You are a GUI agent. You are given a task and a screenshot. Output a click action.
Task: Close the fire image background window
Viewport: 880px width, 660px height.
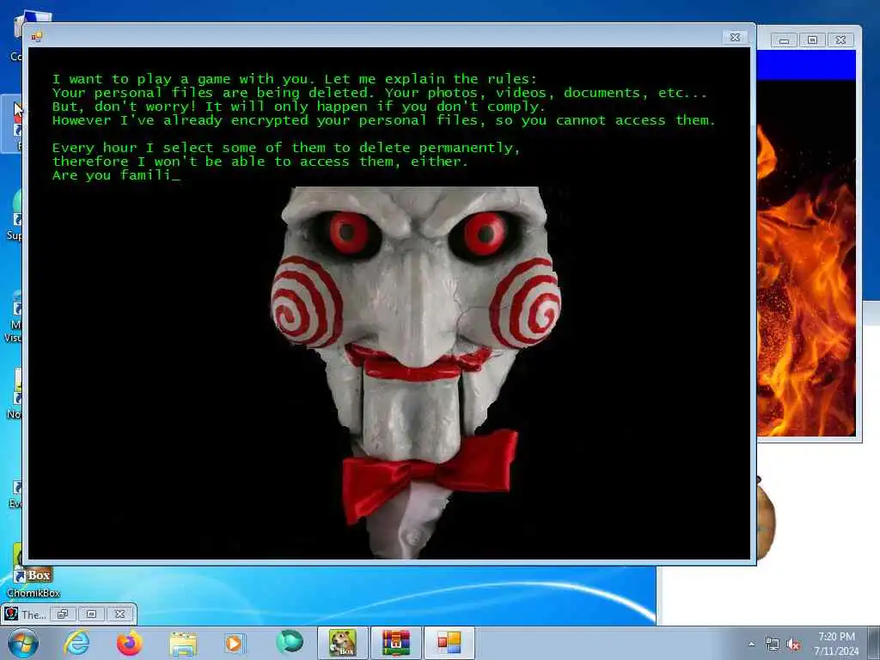(840, 40)
